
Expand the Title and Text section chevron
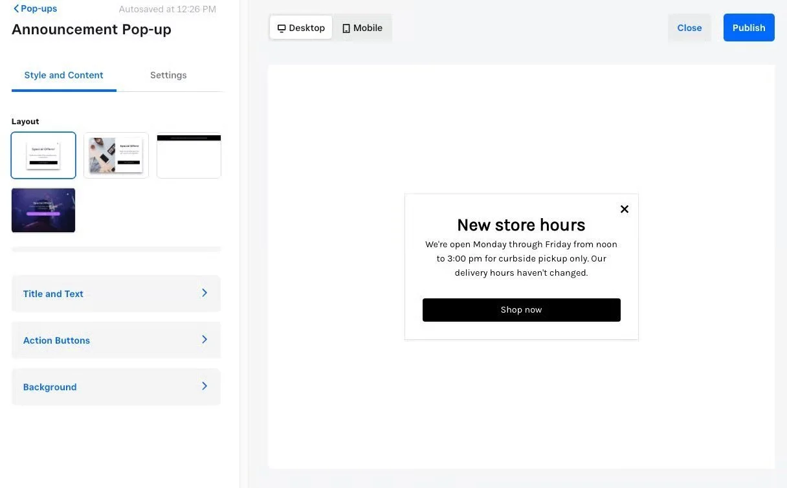pos(205,293)
